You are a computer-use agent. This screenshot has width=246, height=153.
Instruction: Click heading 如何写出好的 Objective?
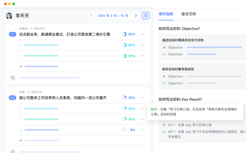pyautogui.click(x=179, y=29)
